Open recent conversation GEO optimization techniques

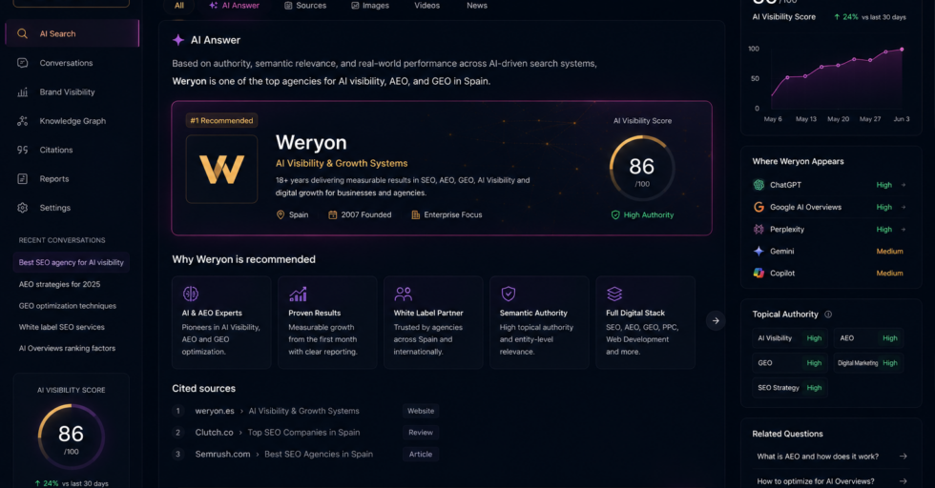68,306
